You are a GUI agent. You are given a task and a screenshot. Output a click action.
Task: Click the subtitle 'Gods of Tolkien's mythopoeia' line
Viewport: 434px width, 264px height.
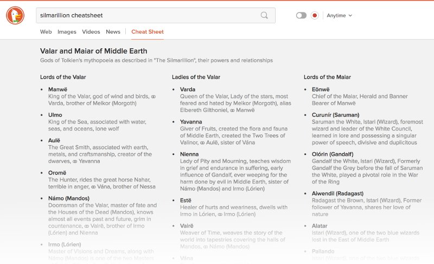pyautogui.click(x=156, y=60)
